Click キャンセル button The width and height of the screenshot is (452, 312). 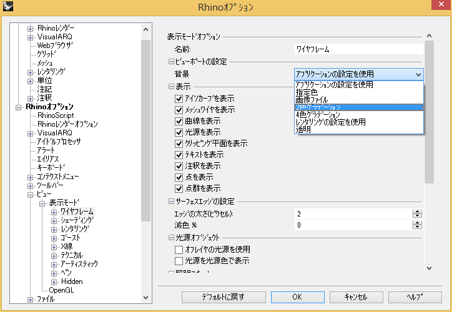[x=356, y=297]
